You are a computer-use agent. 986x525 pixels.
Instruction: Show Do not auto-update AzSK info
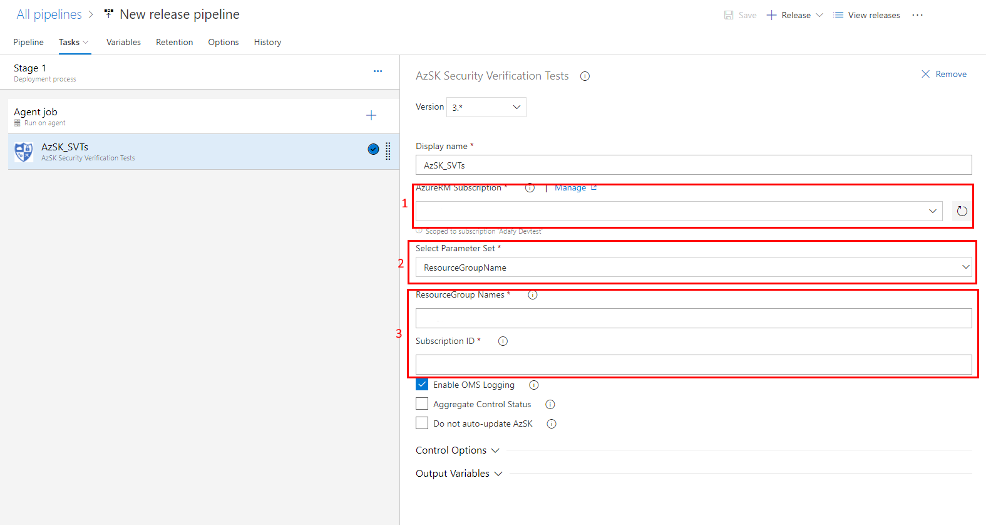[x=552, y=424]
